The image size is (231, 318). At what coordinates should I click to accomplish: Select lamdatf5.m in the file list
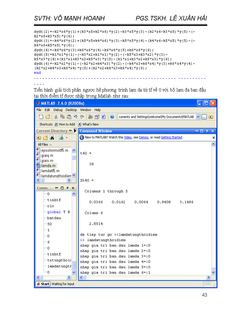click(50, 171)
